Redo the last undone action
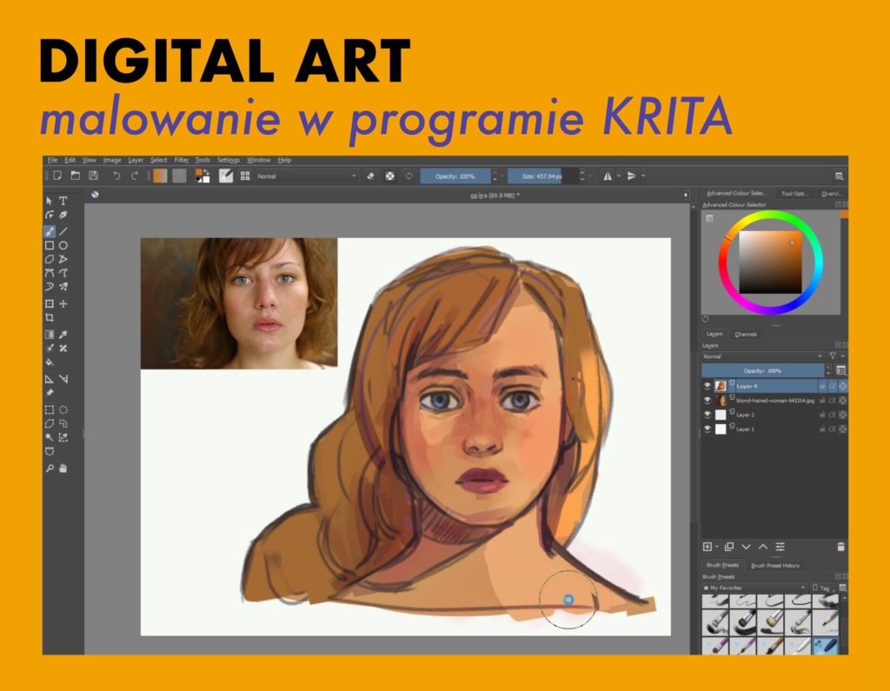The height and width of the screenshot is (691, 890). click(135, 176)
